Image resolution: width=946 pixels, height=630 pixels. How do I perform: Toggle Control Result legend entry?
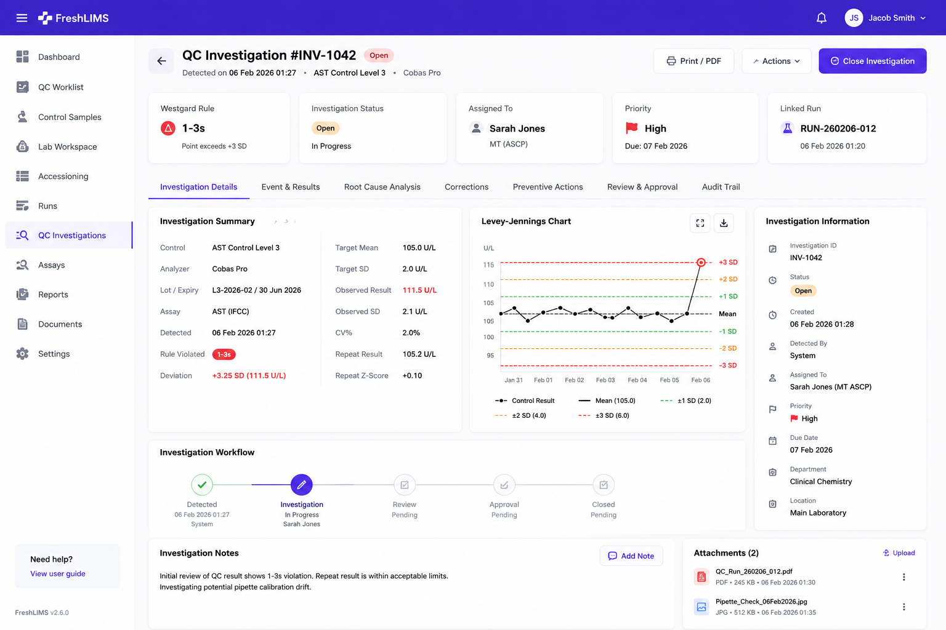(x=525, y=401)
